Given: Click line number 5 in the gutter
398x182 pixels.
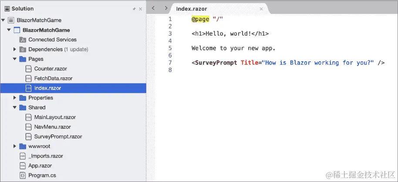Looking at the screenshot, I should pos(170,48).
